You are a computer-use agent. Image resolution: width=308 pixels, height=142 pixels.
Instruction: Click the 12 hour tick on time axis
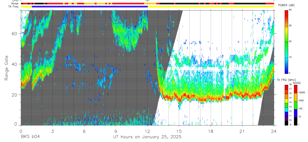click(147, 131)
